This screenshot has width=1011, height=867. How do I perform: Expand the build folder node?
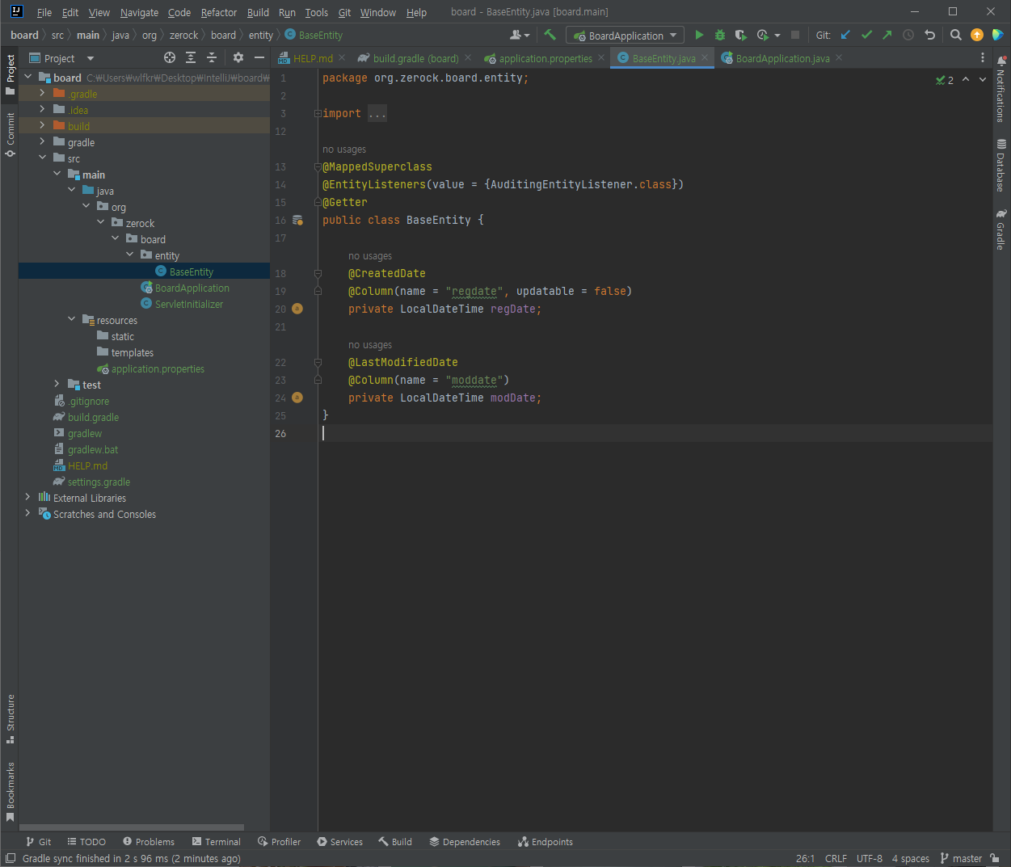[x=42, y=125]
